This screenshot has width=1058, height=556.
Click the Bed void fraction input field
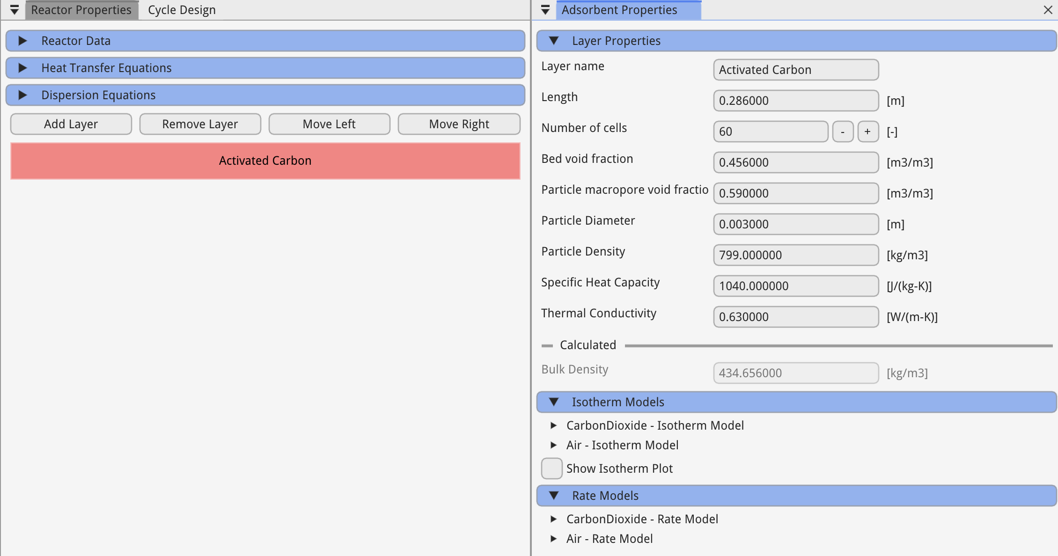(795, 162)
